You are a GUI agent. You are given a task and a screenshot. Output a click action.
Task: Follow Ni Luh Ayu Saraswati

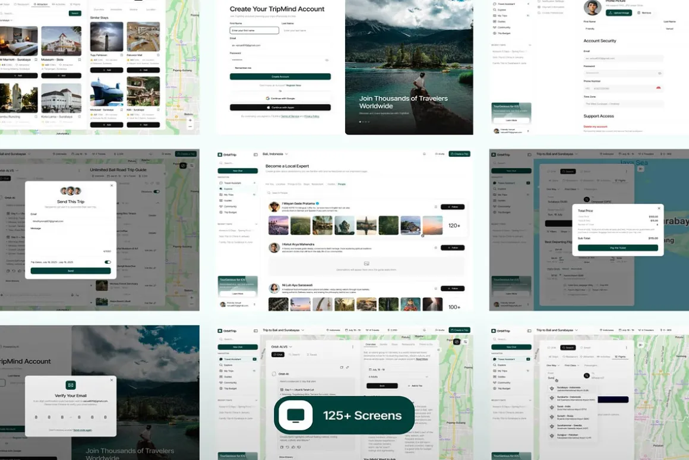tap(453, 288)
